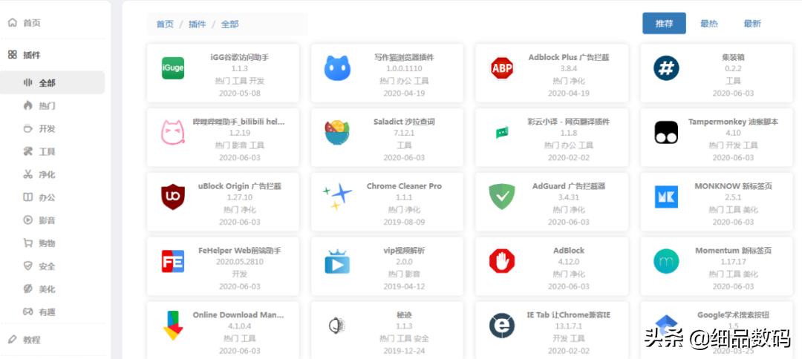Click the FeHelper FE icon
The image size is (802, 359).
pos(173,262)
